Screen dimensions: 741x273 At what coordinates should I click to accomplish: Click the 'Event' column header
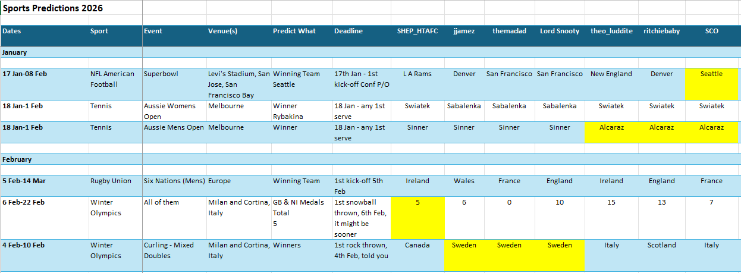174,35
